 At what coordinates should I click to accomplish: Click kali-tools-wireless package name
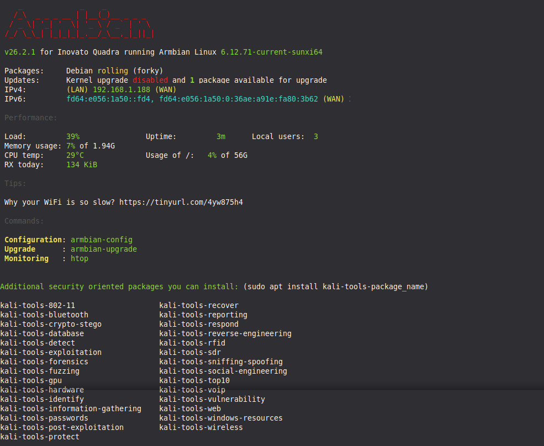pos(201,427)
